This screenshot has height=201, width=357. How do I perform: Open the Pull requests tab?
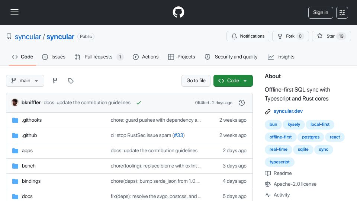click(99, 57)
